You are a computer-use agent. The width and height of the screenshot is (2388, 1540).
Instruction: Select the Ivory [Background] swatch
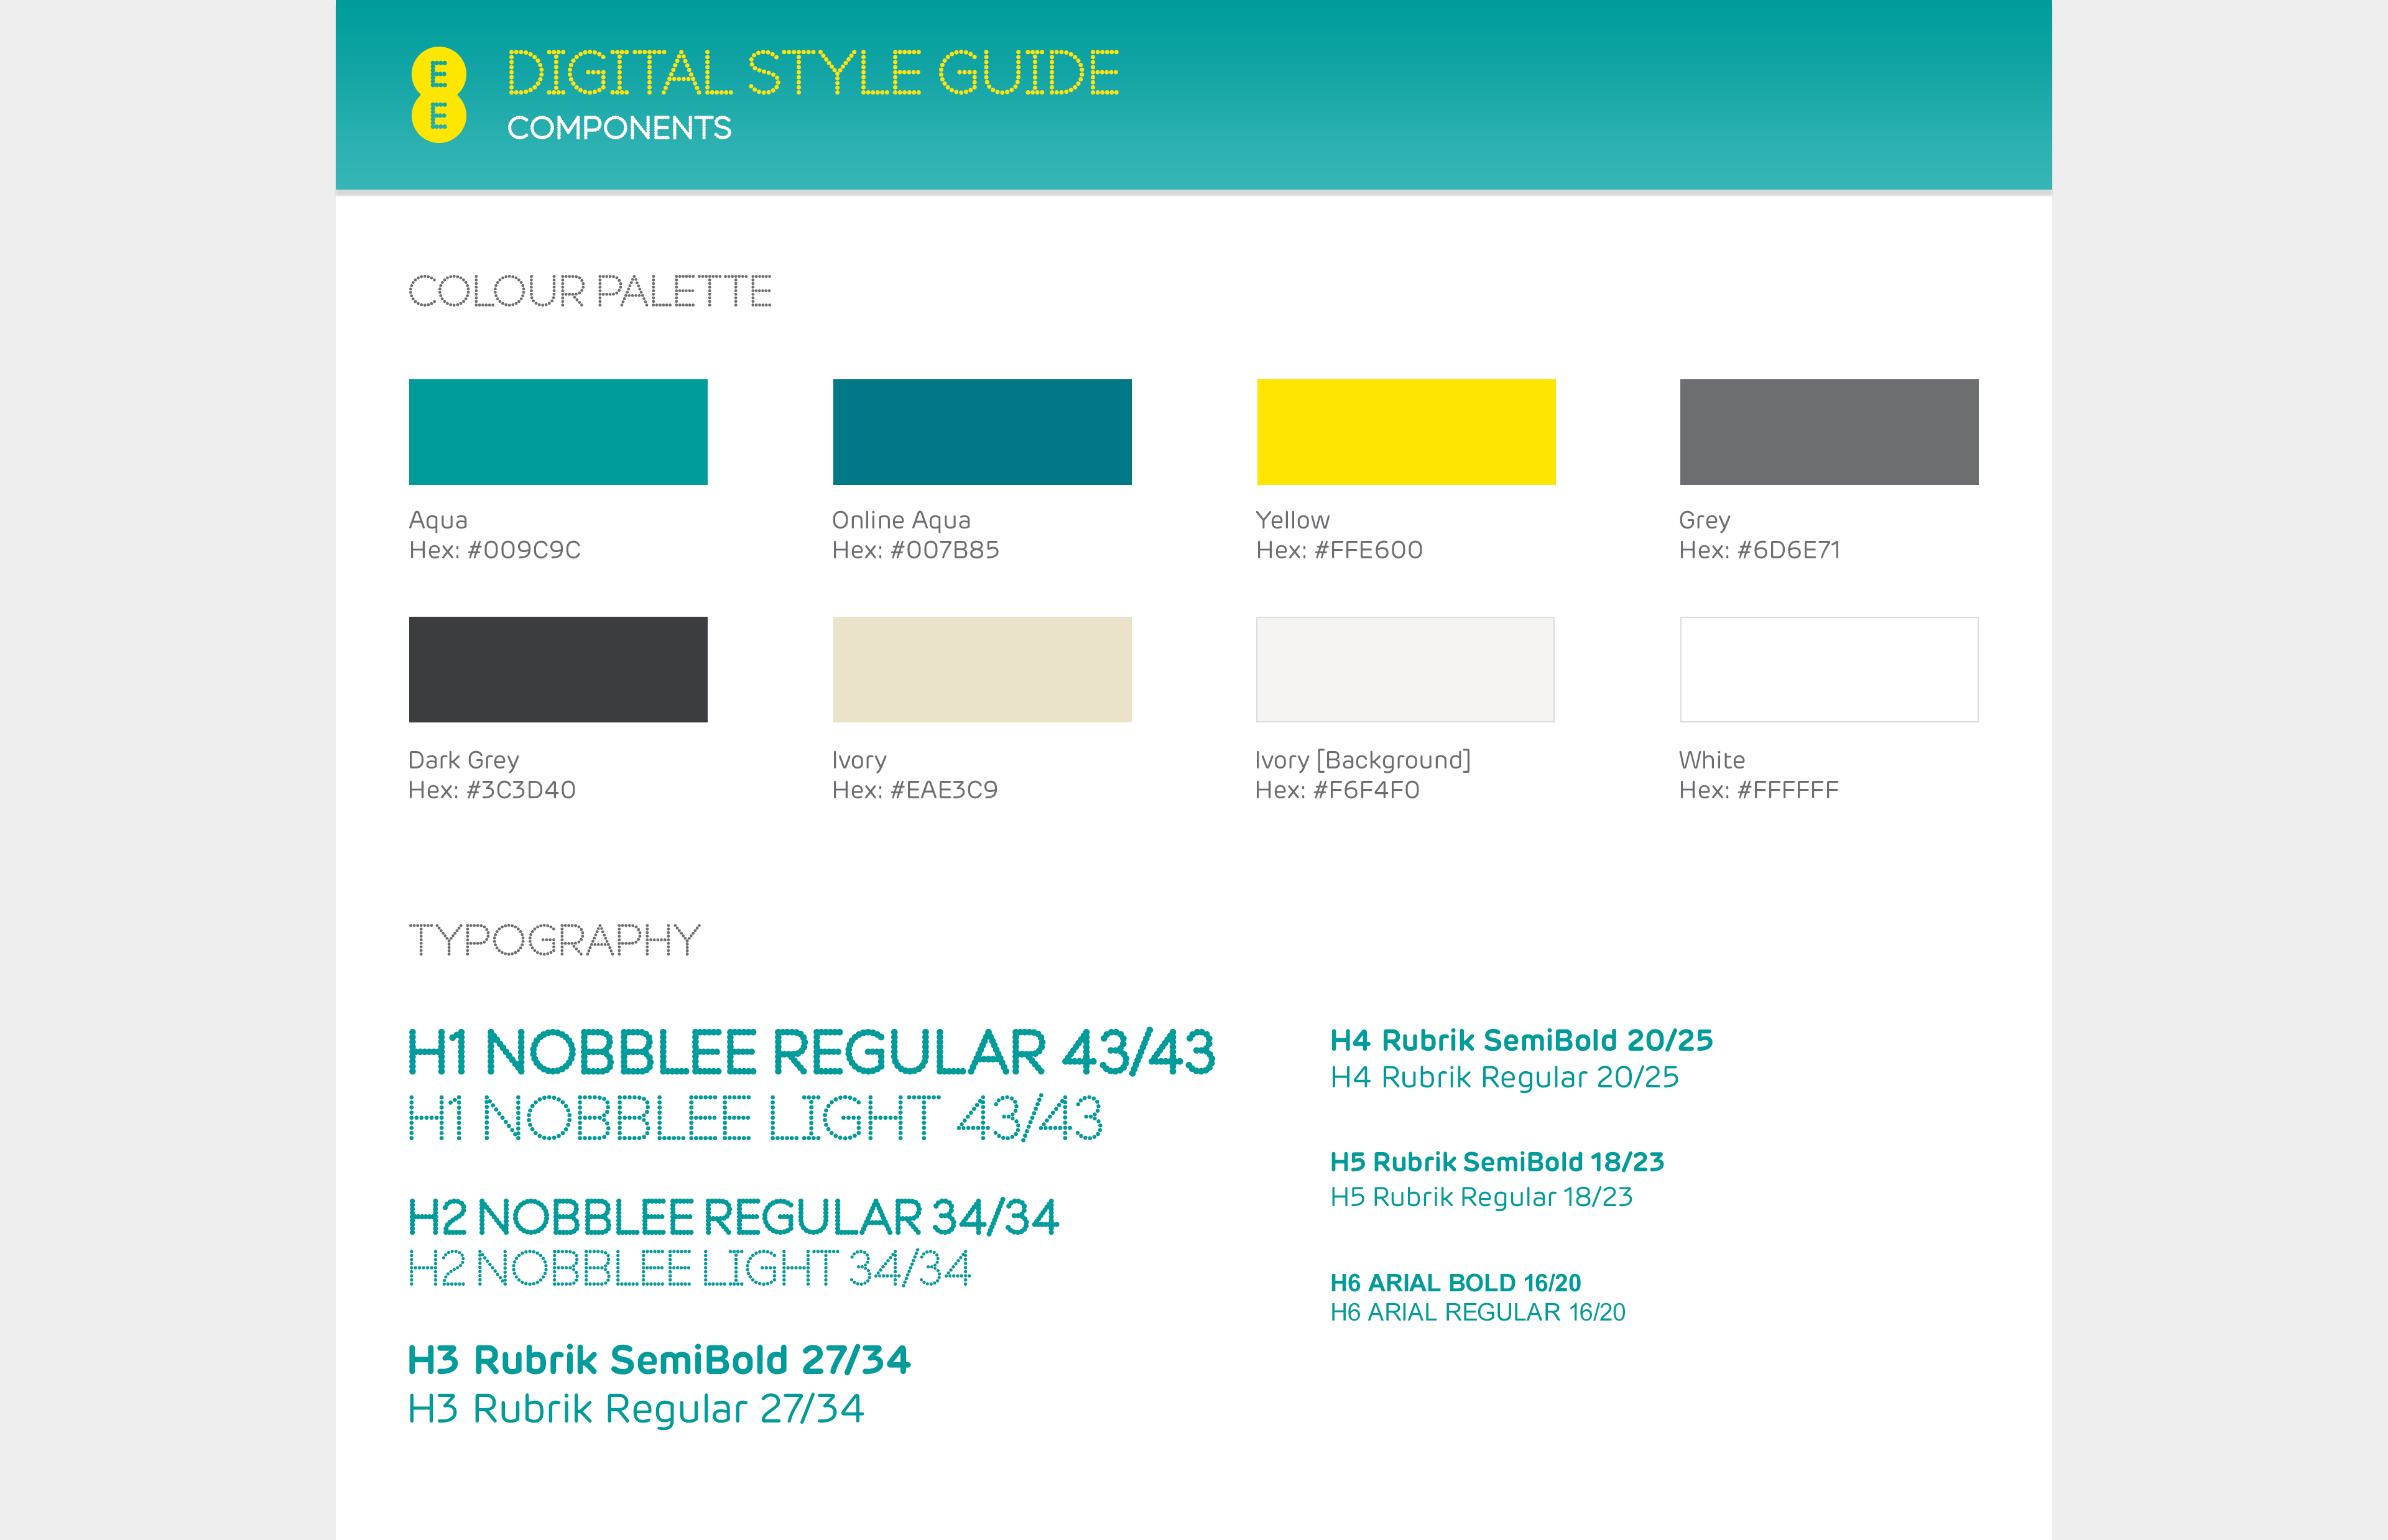1405,669
